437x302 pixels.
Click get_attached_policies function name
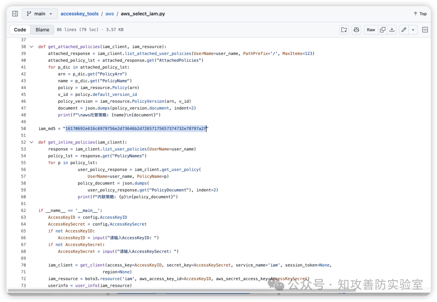point(74,47)
